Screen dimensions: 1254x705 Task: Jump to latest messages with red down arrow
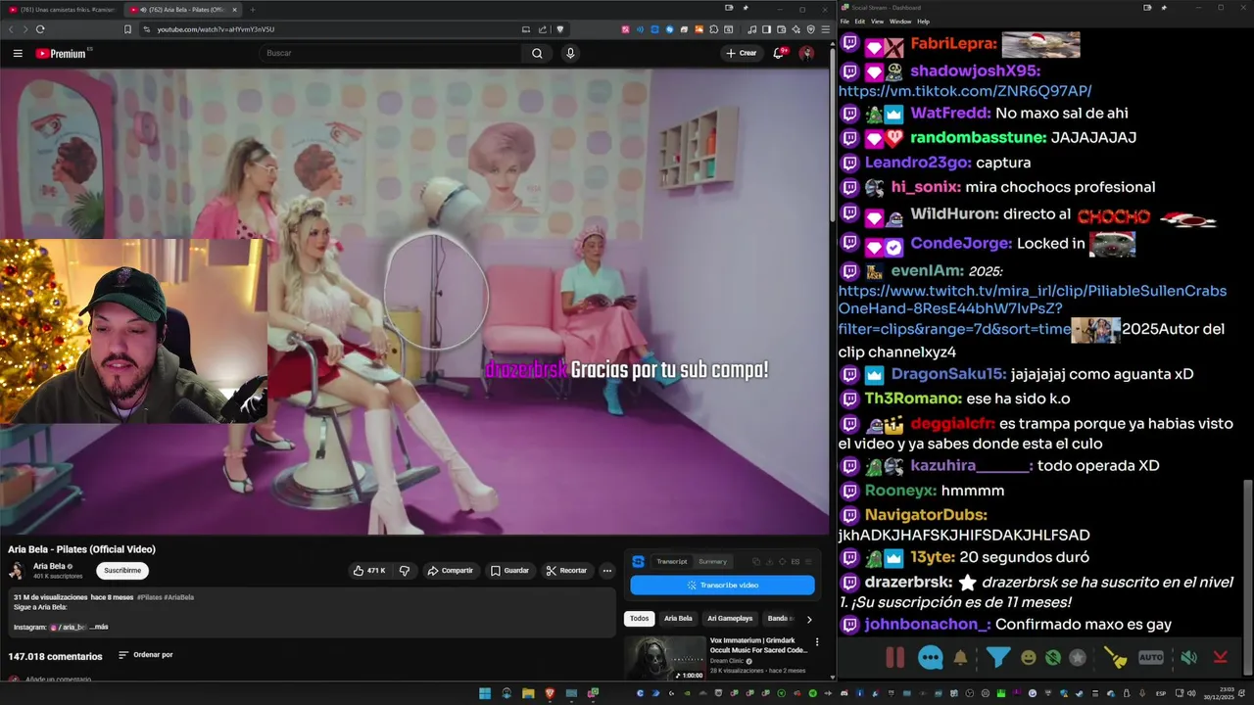pyautogui.click(x=1221, y=658)
